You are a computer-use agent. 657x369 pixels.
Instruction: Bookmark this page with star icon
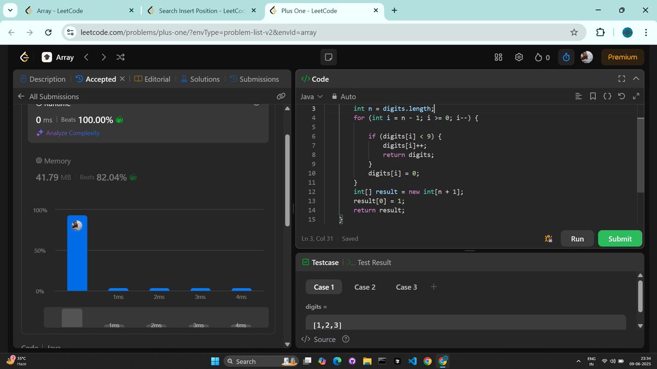[574, 32]
